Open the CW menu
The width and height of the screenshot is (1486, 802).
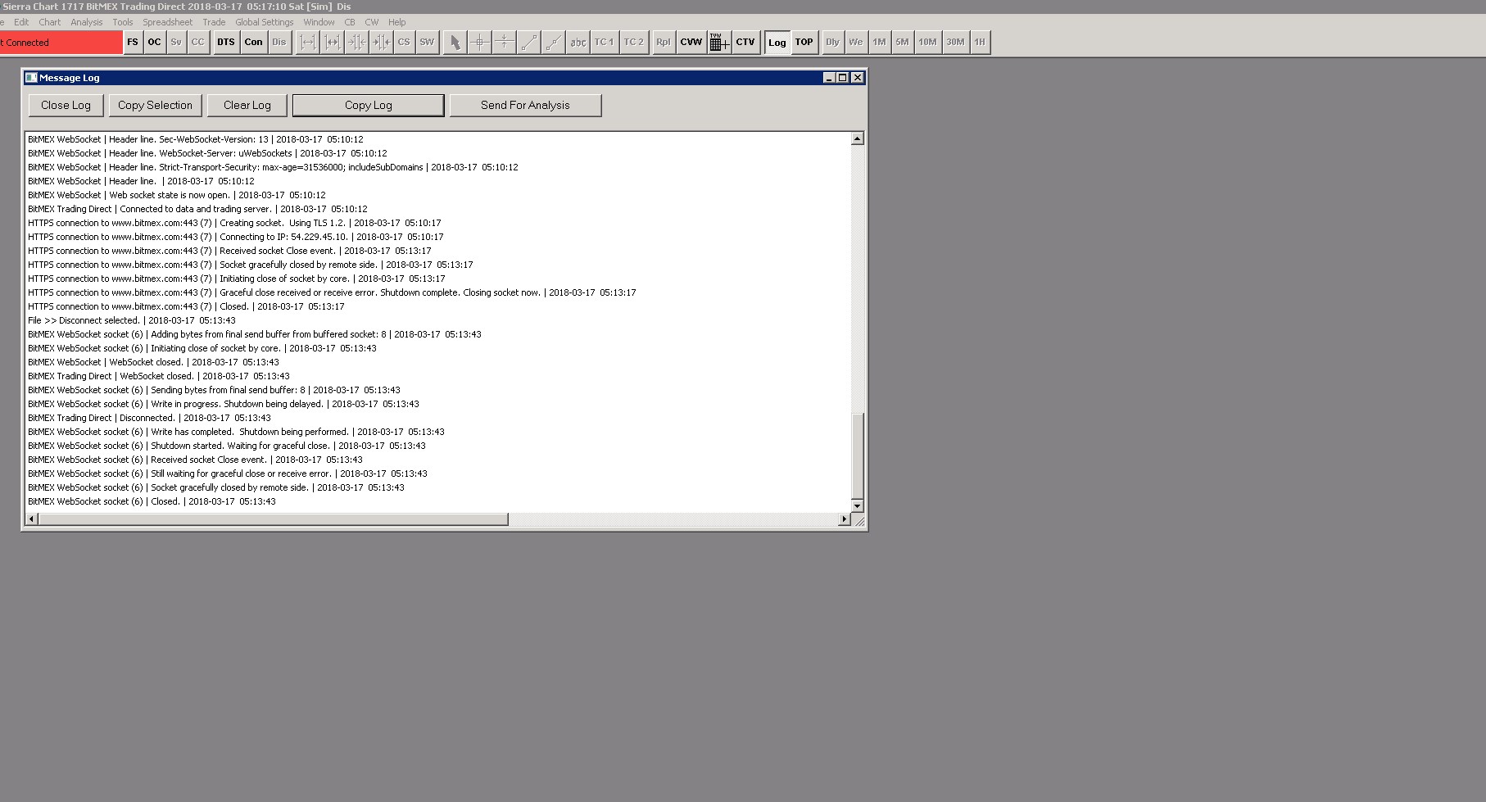[372, 22]
